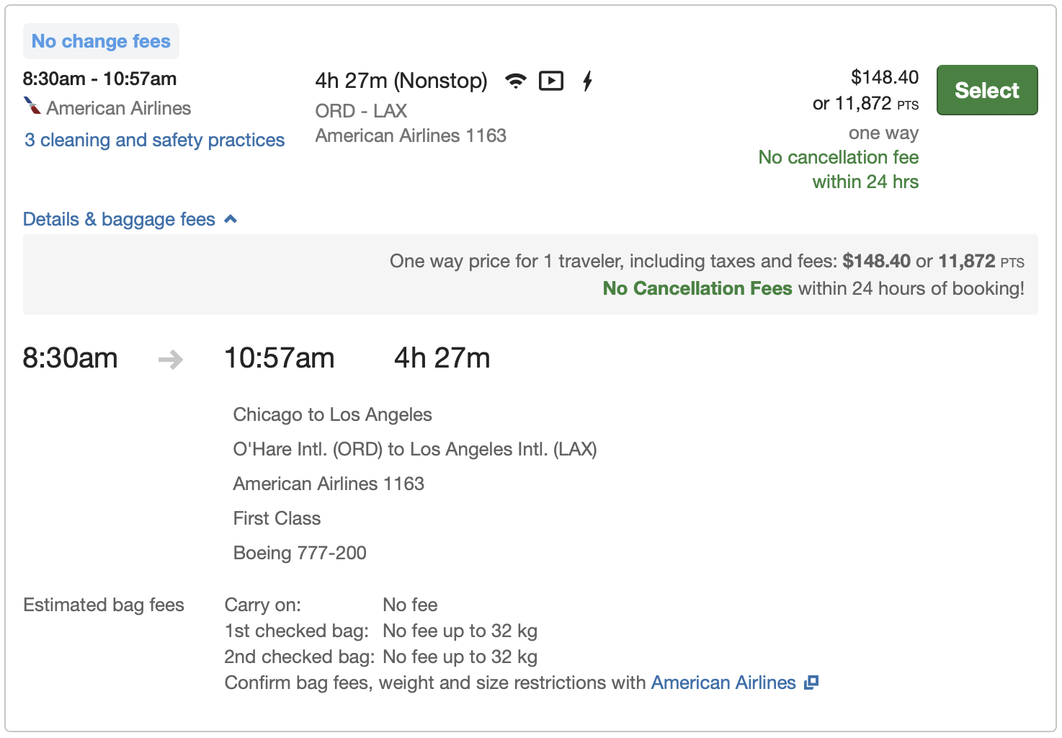The width and height of the screenshot is (1062, 738).
Task: Click the No cancellation fee within 24 hrs text
Action: 838,169
